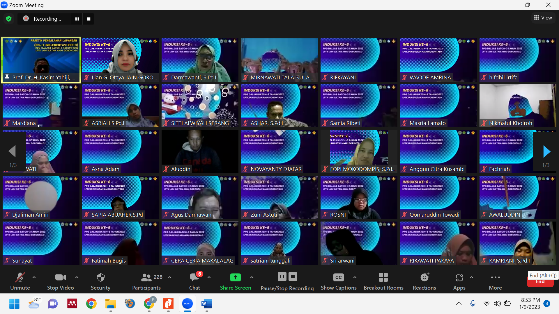Image resolution: width=559 pixels, height=314 pixels.
Task: Open the View layout menu
Action: coord(543,18)
